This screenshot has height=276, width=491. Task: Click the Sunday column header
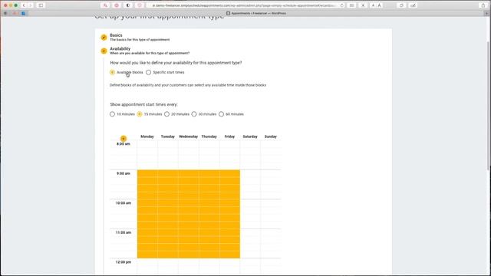pos(271,136)
